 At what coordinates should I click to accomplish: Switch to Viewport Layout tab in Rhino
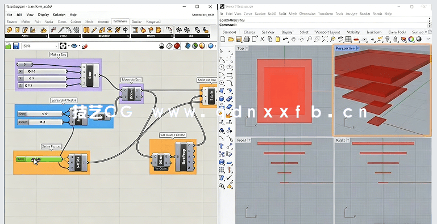[x=327, y=32]
